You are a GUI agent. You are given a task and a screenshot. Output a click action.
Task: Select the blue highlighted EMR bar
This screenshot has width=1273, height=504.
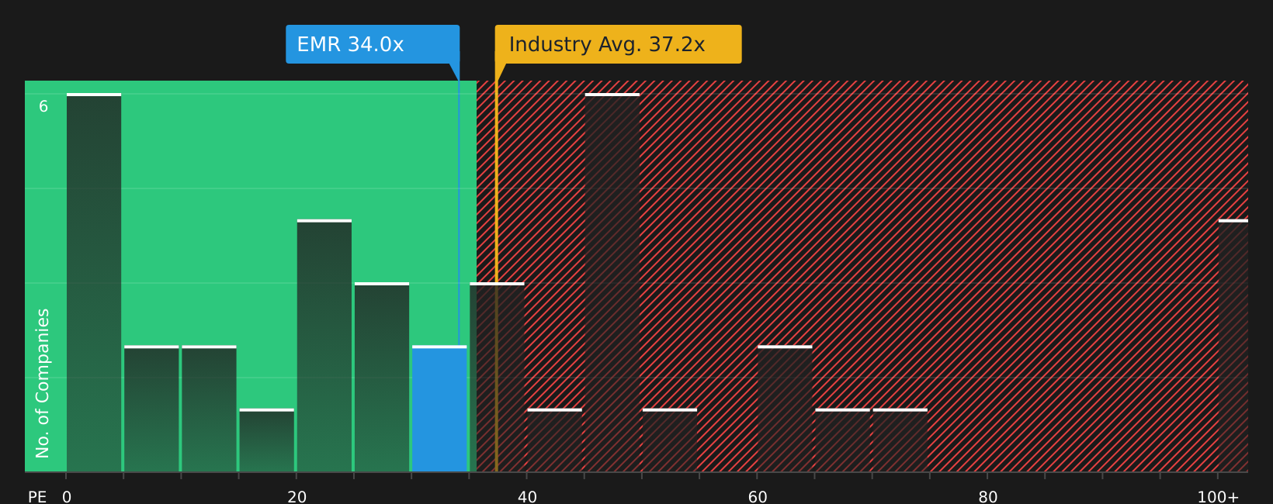pyautogui.click(x=439, y=409)
